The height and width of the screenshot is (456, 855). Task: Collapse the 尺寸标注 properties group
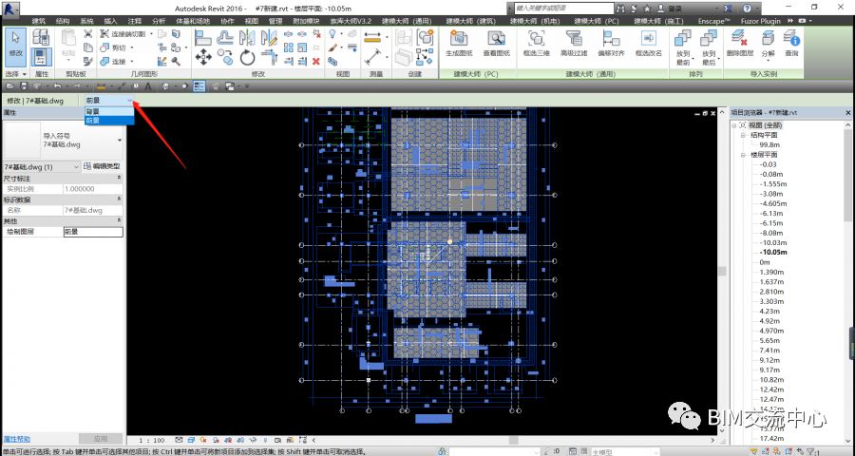click(119, 179)
